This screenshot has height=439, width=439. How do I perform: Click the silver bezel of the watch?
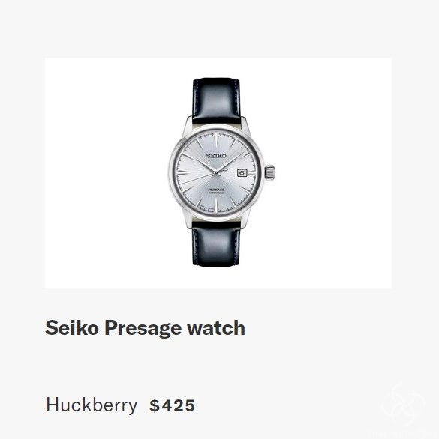click(171, 173)
